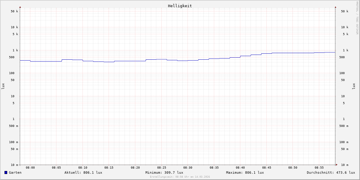Click the Aktuell: 806.1 lux value

[83, 172]
